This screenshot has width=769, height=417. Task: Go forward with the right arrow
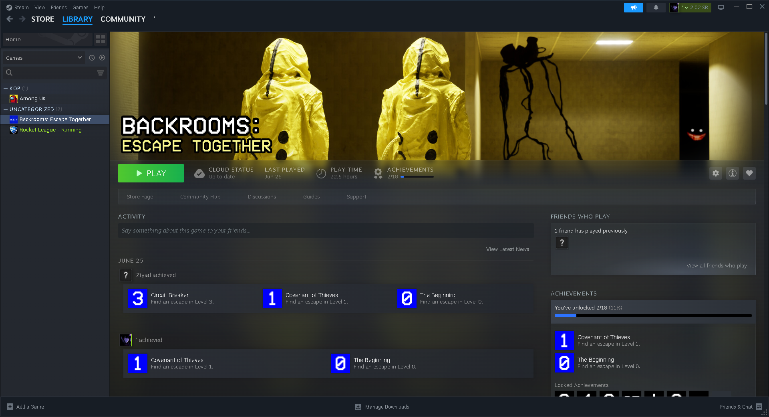(22, 19)
